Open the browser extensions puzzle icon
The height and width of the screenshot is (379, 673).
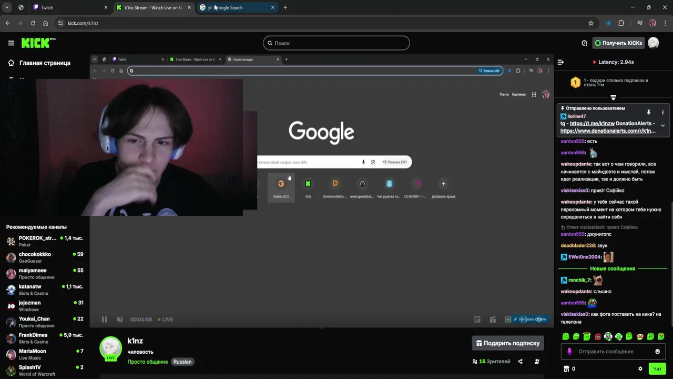coord(621,23)
